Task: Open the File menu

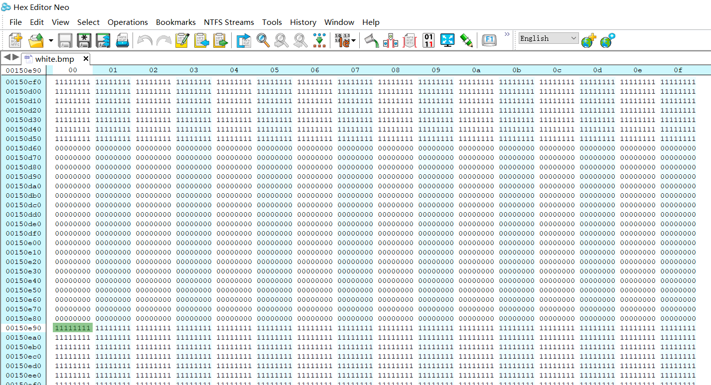Action: pyautogui.click(x=15, y=22)
